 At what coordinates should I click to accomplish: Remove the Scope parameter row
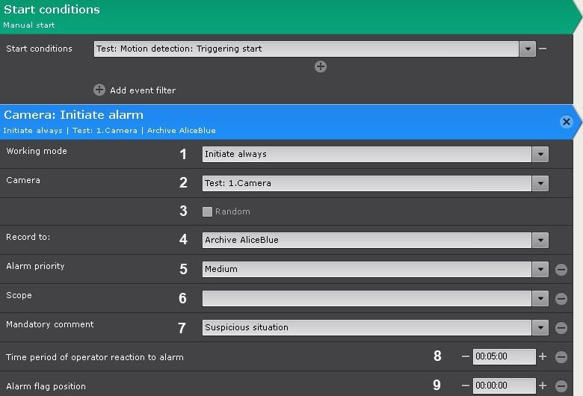[561, 299]
